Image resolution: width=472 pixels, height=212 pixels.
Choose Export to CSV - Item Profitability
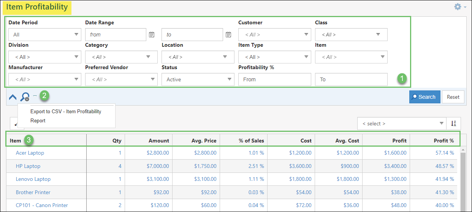click(x=66, y=111)
